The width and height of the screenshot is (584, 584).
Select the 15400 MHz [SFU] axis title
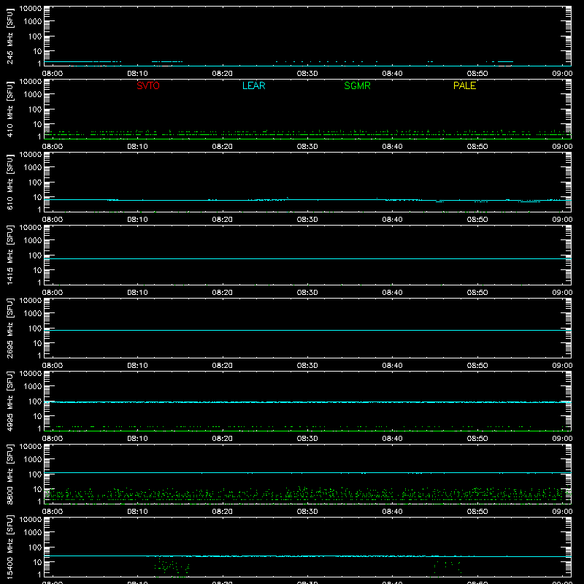[9, 547]
